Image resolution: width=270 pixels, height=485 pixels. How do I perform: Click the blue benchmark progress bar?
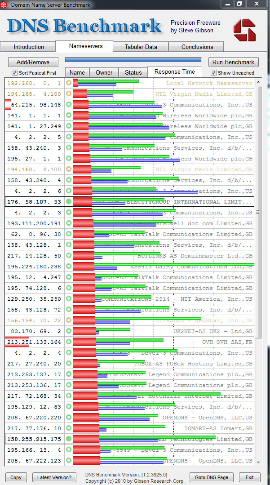133,60
